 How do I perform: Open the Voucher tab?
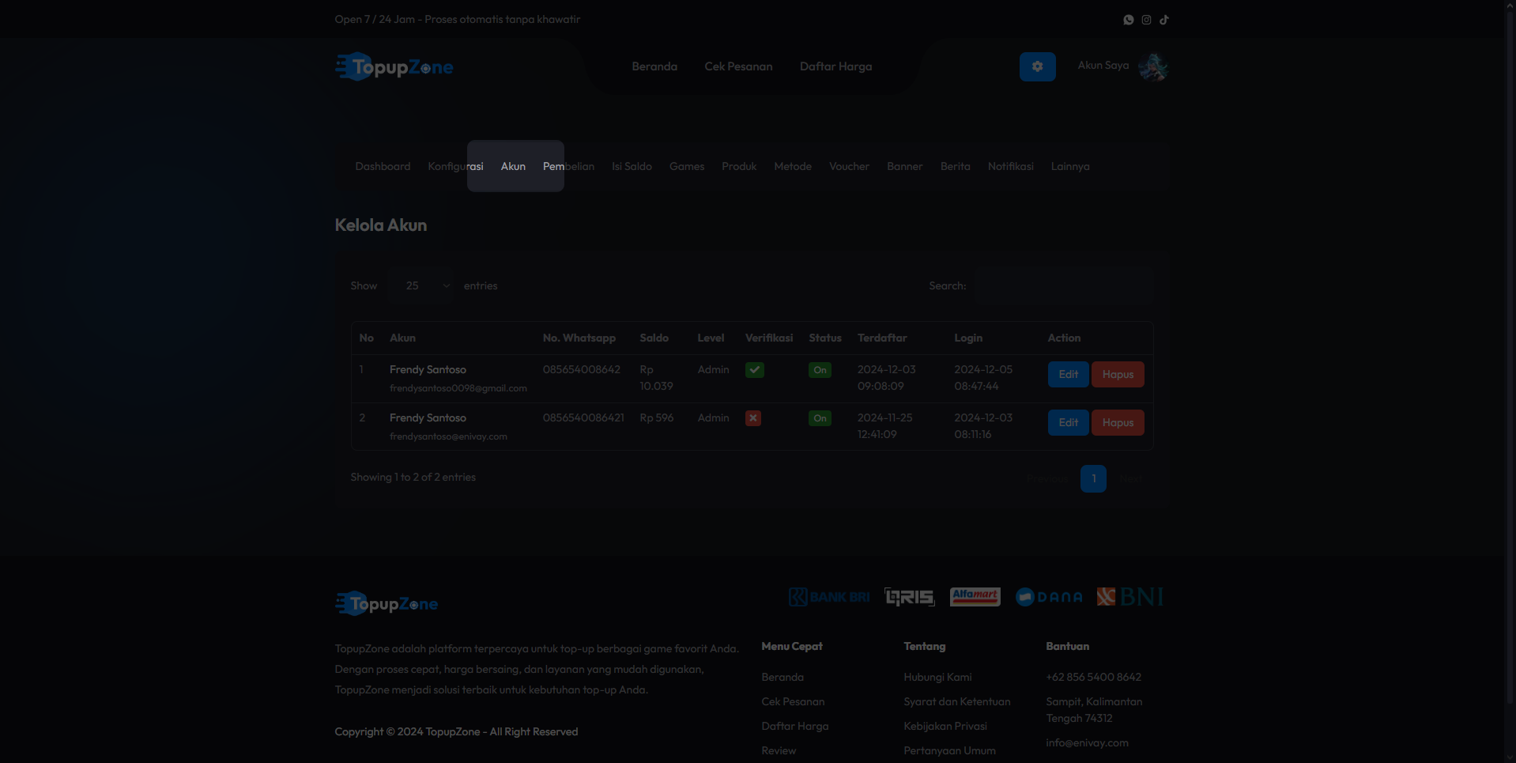(849, 167)
